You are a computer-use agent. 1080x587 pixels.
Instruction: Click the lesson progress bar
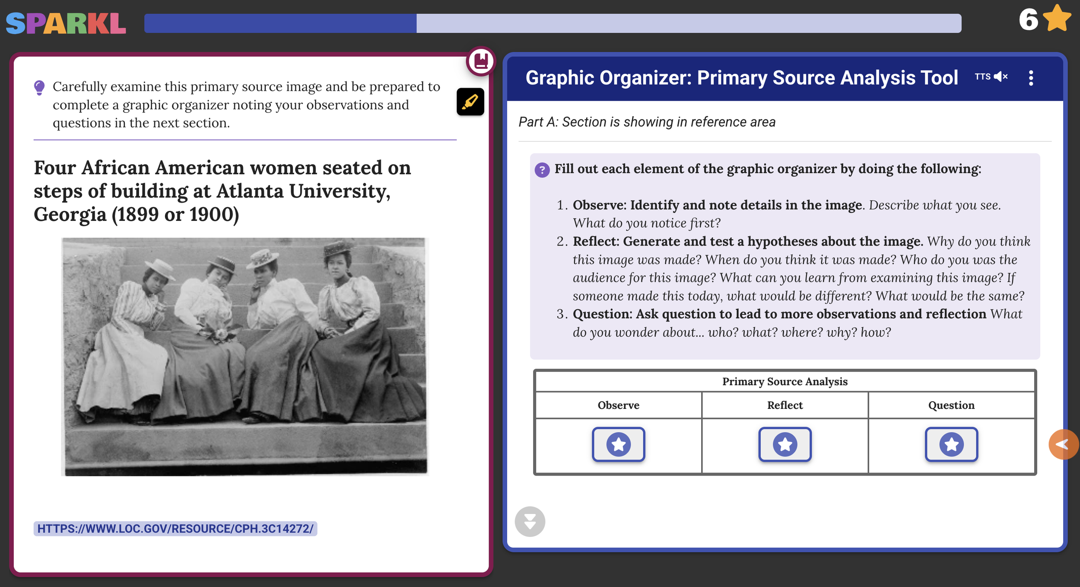(552, 23)
